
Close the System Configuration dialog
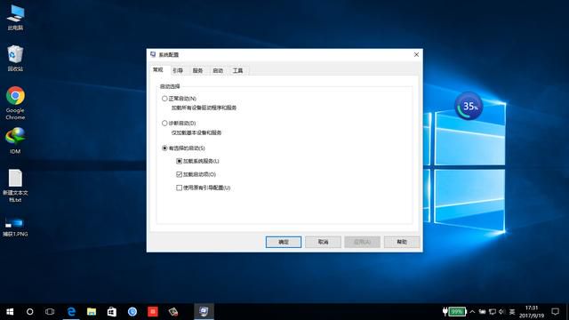(x=416, y=54)
